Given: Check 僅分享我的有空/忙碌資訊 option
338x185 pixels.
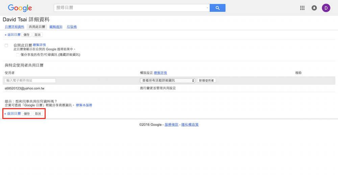Looking at the screenshot, I should point(18,55).
